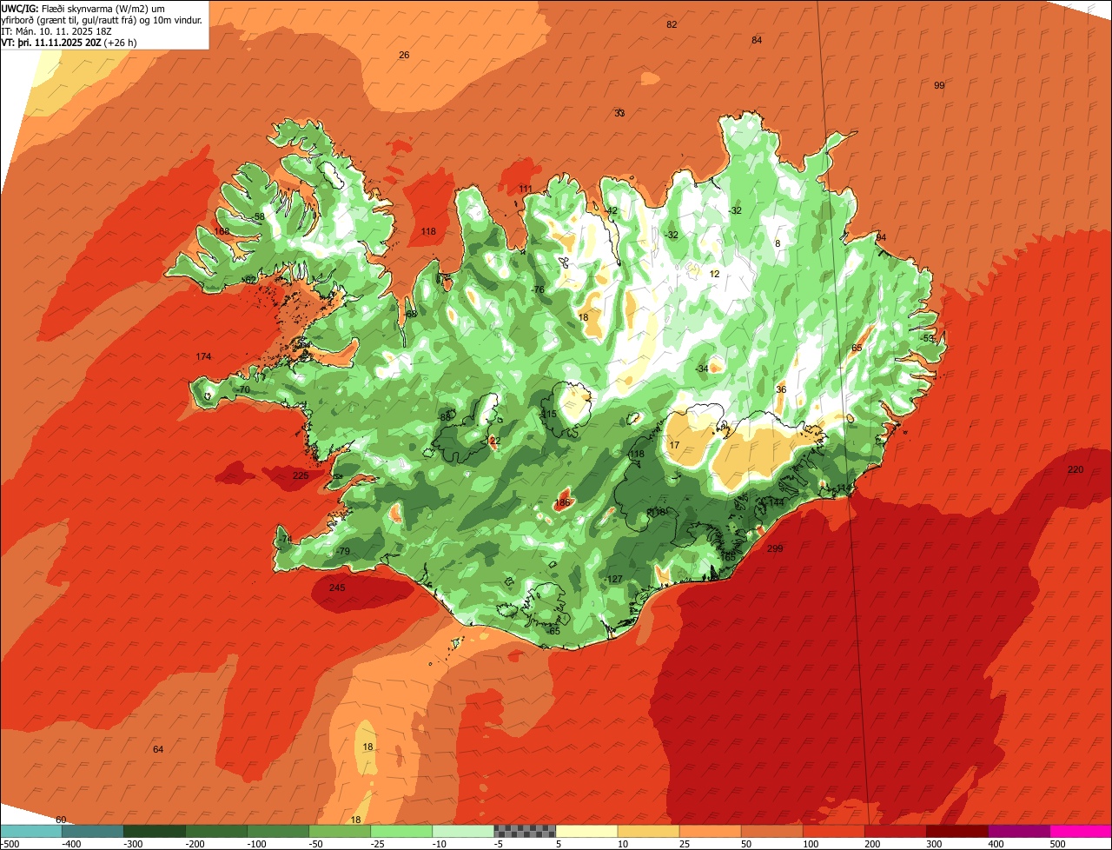1112x850 pixels.
Task: Click the '-65' value near the south coast
Action: pyautogui.click(x=554, y=631)
